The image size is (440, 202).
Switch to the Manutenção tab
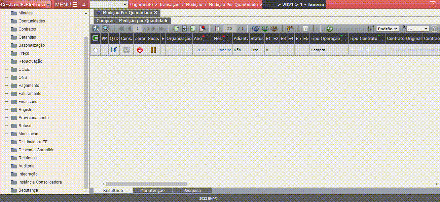(x=152, y=191)
